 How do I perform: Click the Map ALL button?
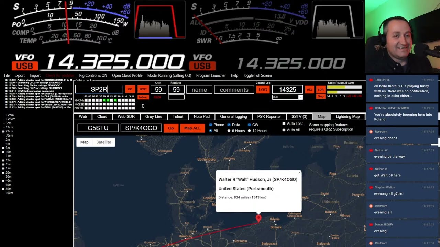click(192, 128)
